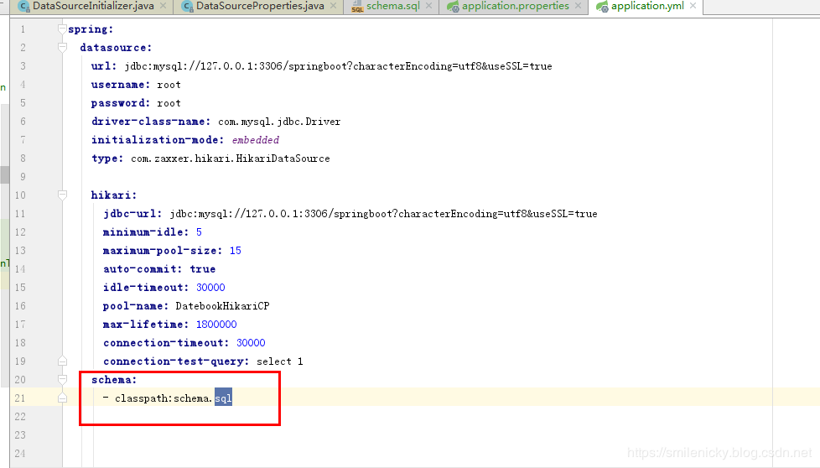Switch to DataSourceProperties.java tab
Viewport: 820px width, 468px height.
pyautogui.click(x=260, y=6)
